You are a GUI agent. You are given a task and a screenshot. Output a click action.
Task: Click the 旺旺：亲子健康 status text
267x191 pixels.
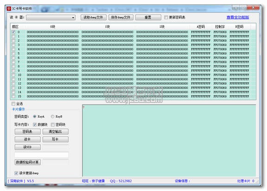(93, 181)
